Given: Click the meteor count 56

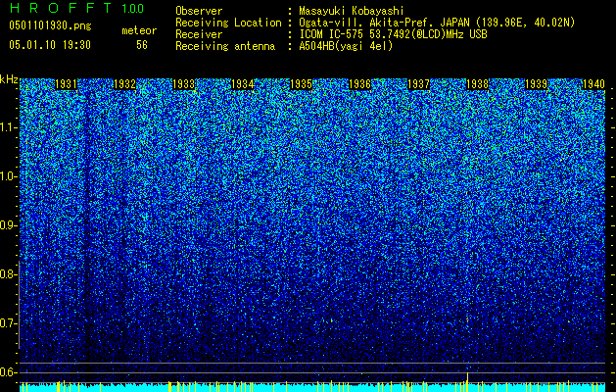Looking at the screenshot, I should 142,45.
